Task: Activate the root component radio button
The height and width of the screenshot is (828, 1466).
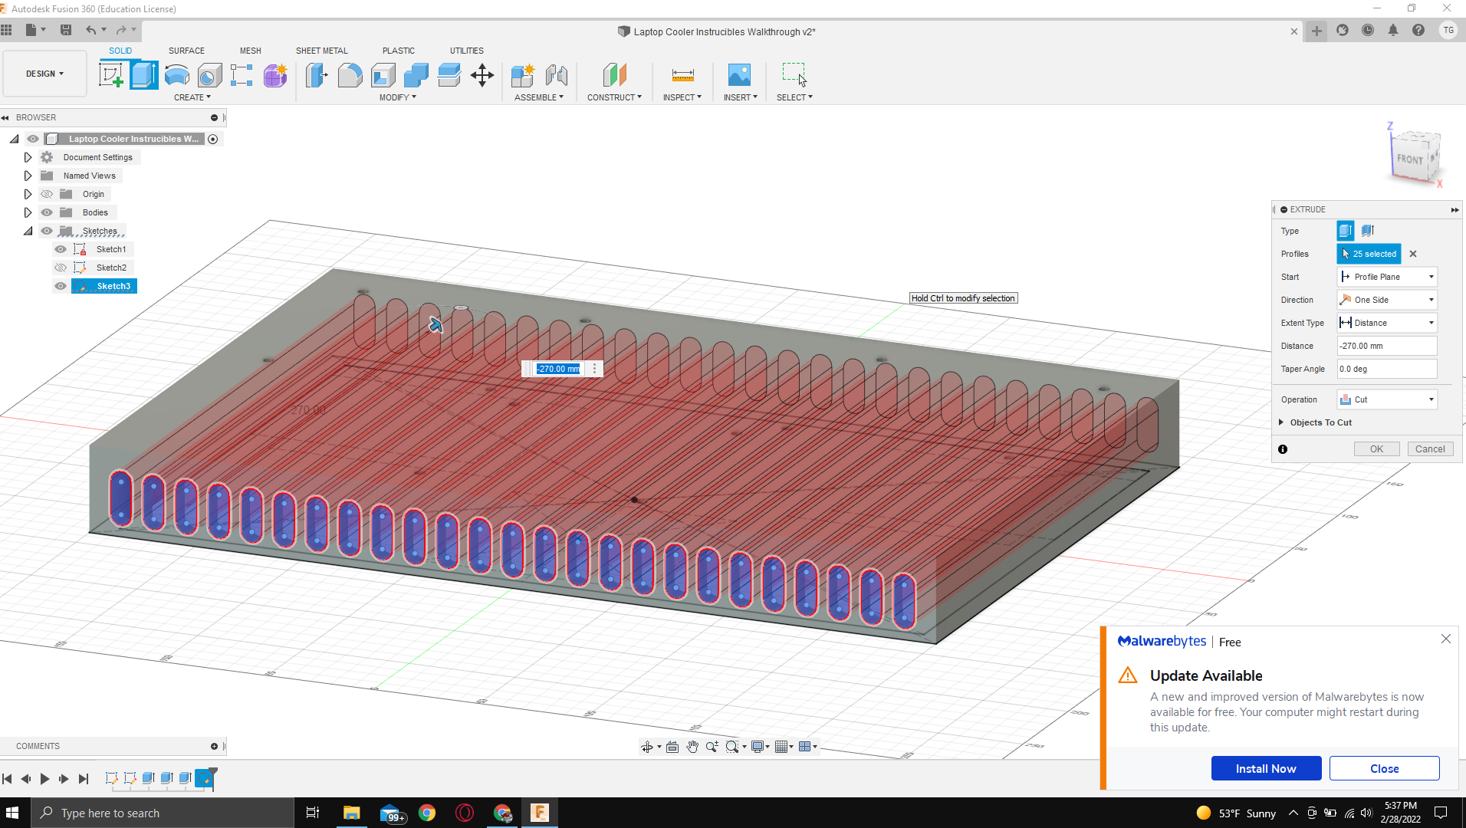Action: 213,139
